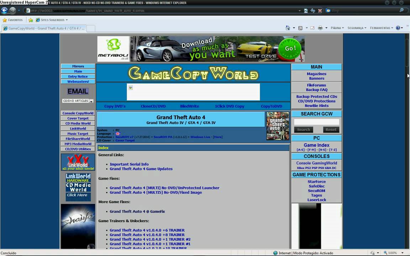Viewport: 410px width, 256px height.
Task: Open the address bar history dropdown arrow
Action: [x=299, y=11]
